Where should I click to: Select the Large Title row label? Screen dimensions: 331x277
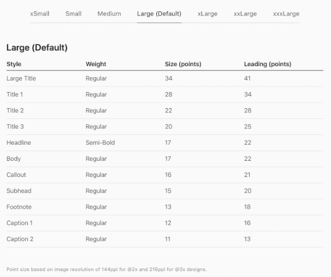pyautogui.click(x=21, y=79)
